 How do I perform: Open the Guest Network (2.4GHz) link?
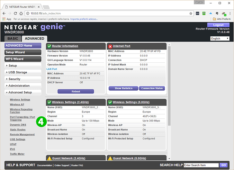click(69, 158)
